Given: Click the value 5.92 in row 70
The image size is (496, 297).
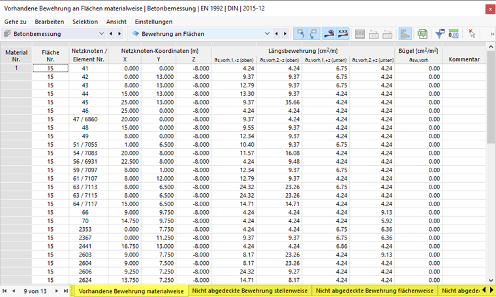Looking at the screenshot, I should 372,221.
